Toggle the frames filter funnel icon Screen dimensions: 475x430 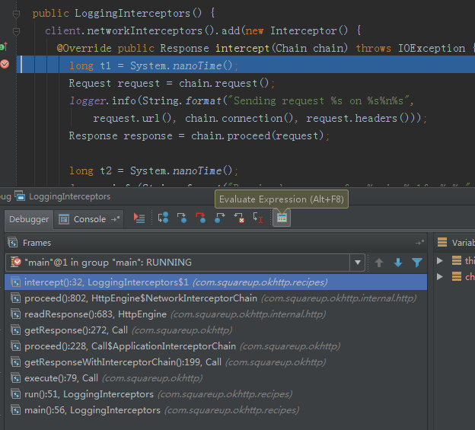pos(417,263)
